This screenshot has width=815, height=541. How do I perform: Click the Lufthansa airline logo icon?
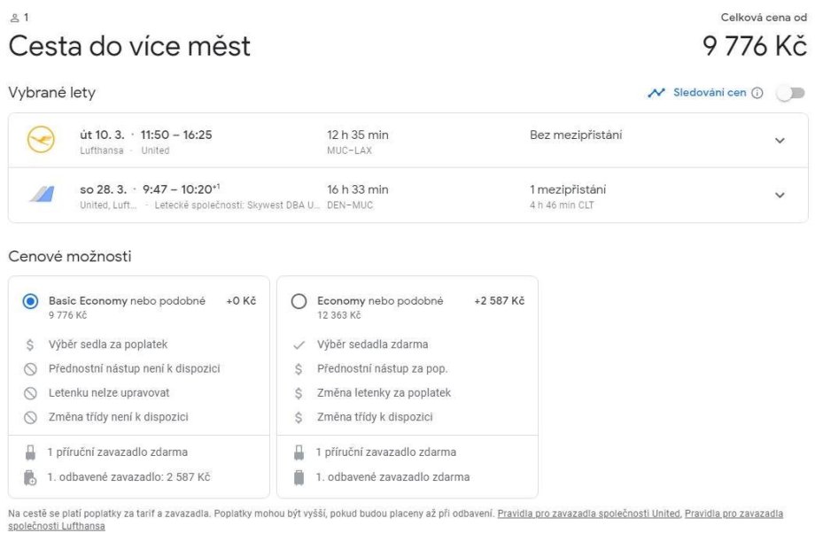tap(41, 141)
